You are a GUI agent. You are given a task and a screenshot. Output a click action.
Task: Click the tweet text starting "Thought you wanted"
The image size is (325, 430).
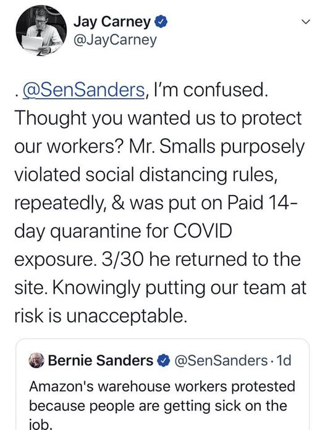point(158,118)
